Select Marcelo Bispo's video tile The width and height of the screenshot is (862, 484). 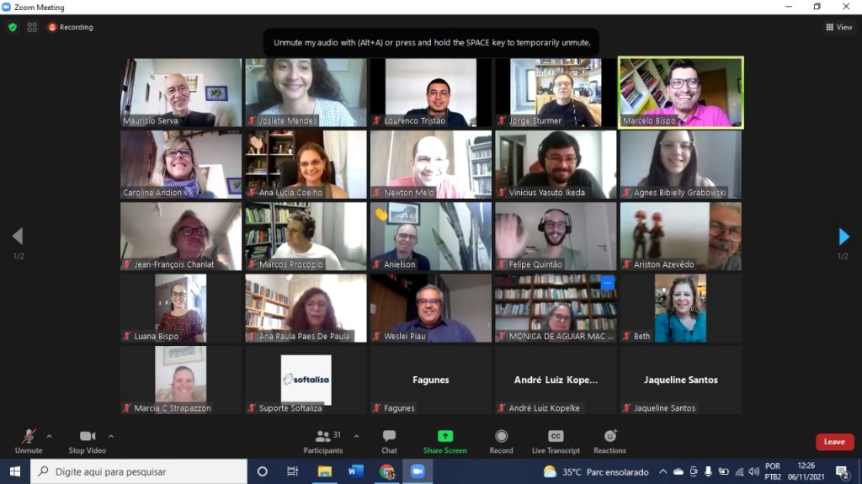click(x=681, y=93)
